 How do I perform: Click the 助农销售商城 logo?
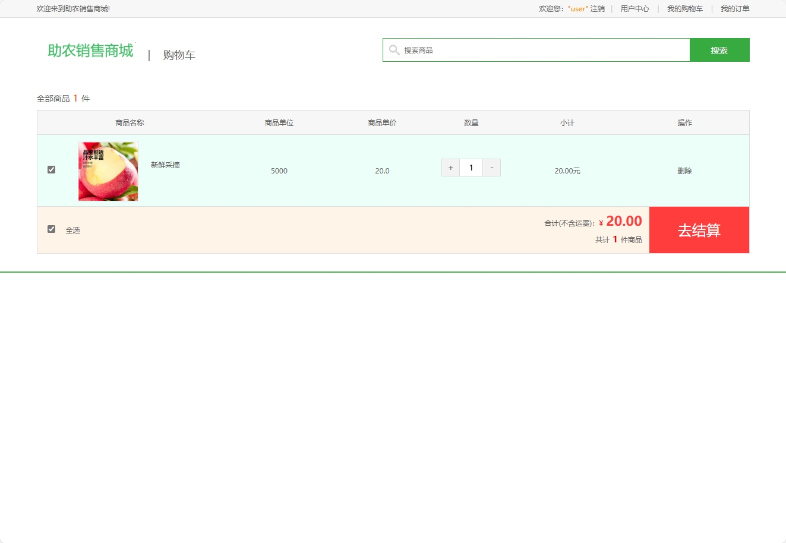[89, 50]
